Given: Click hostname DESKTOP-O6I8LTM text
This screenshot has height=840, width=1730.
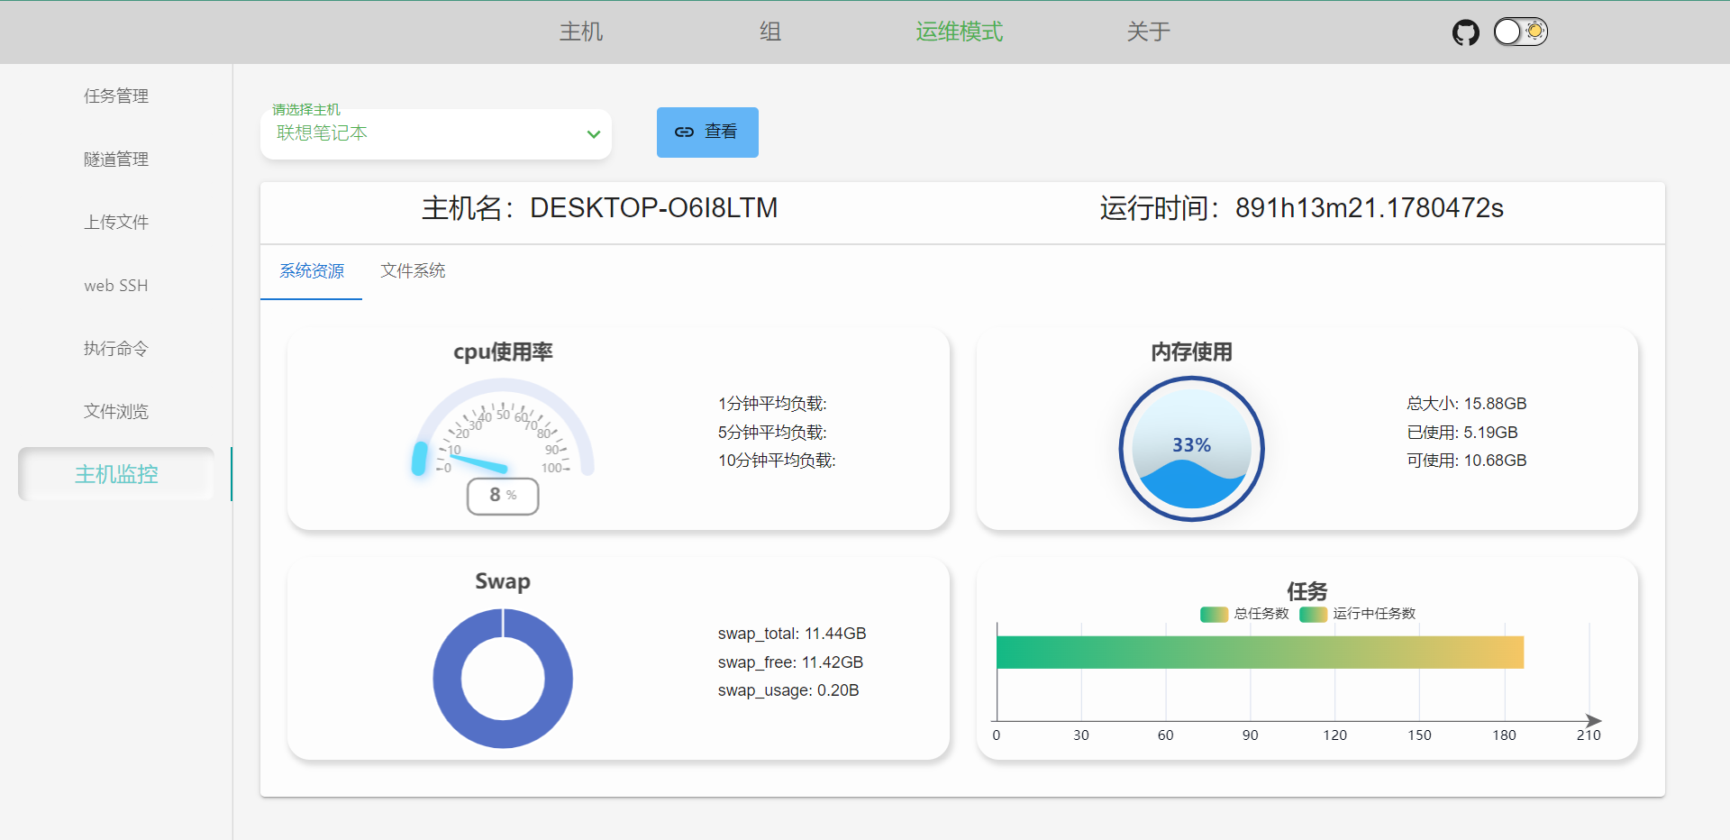Looking at the screenshot, I should tap(653, 208).
